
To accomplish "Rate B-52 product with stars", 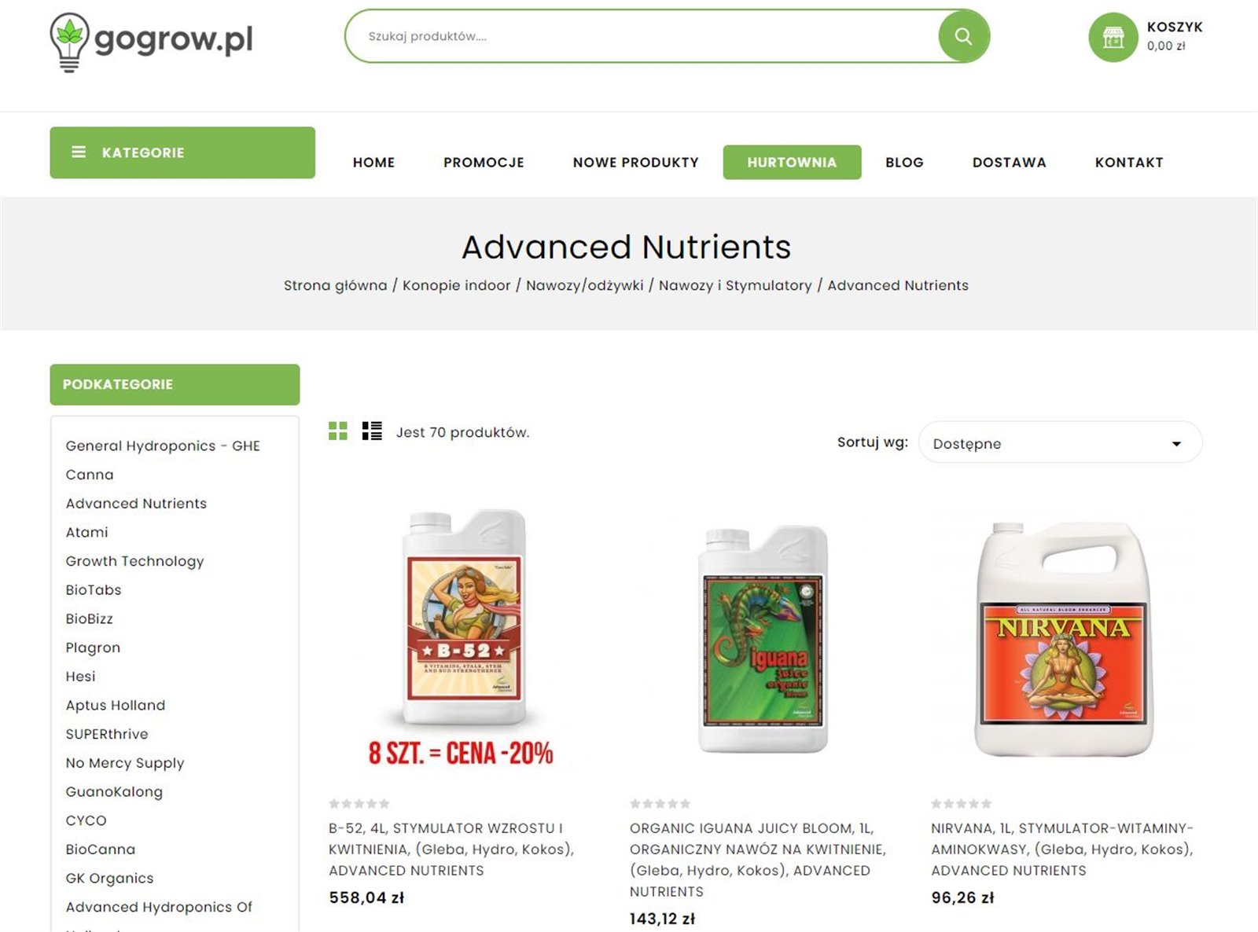I will point(359,804).
